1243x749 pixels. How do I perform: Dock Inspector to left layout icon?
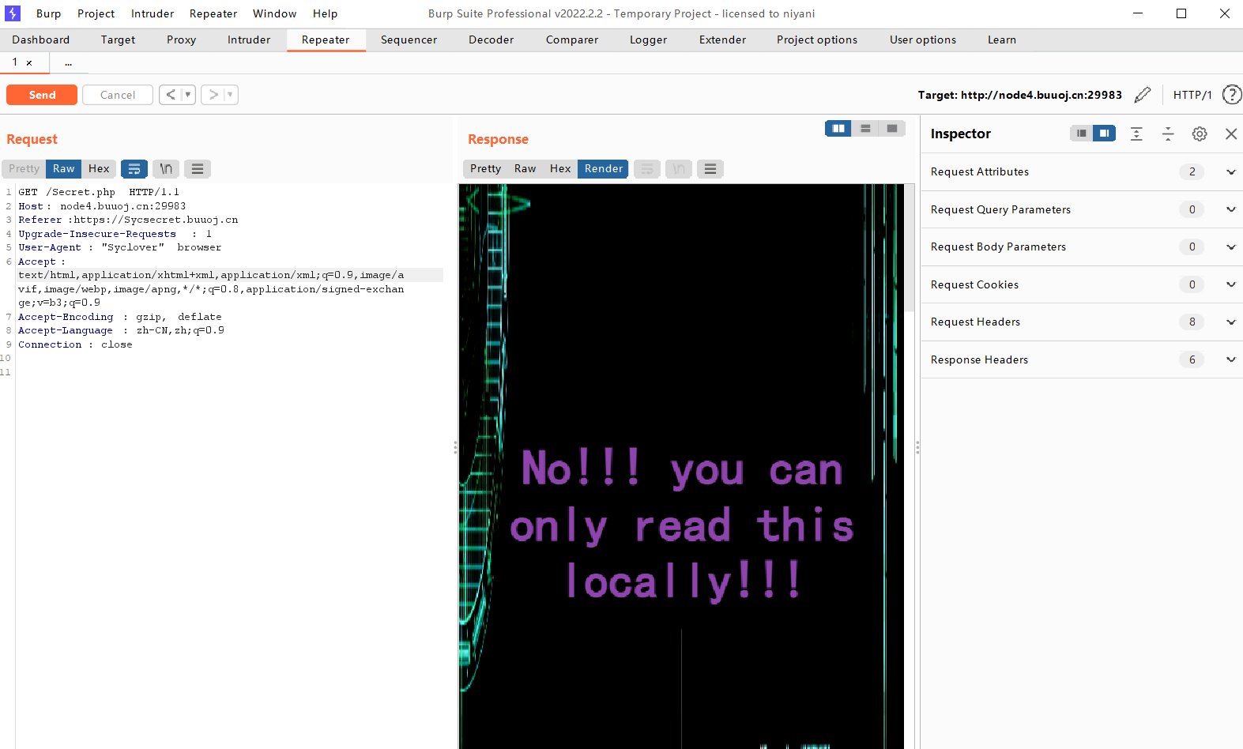(x=1081, y=134)
